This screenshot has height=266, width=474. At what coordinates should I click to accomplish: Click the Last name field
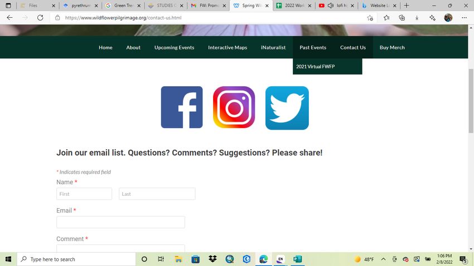pyautogui.click(x=157, y=194)
